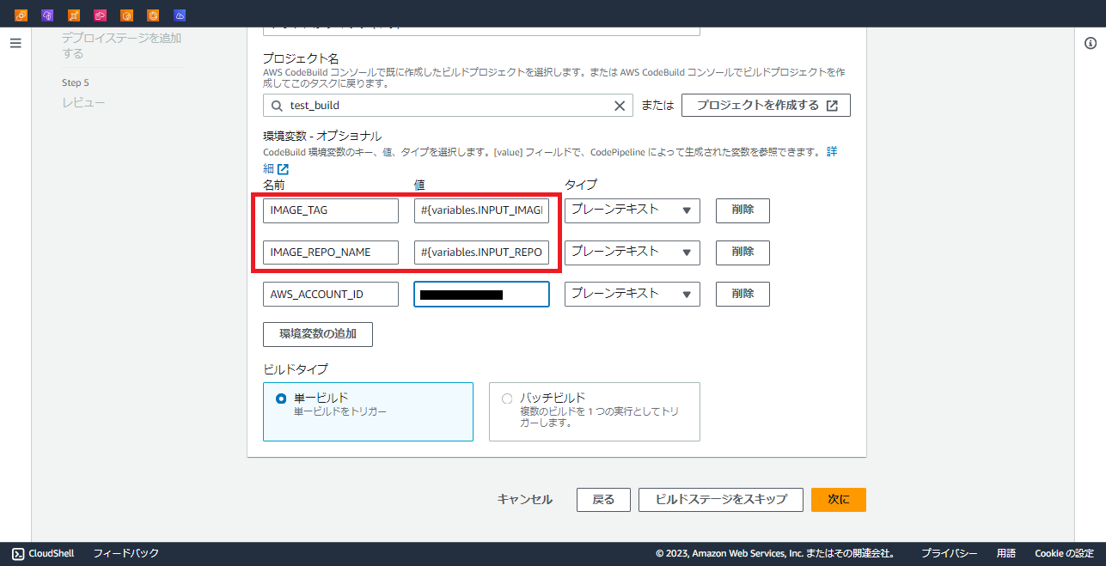Click the IMAGE_REPO_NAME name field

pos(331,253)
